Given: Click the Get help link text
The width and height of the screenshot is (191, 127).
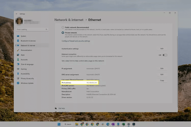Looking at the screenshot, I should (x=62, y=108).
